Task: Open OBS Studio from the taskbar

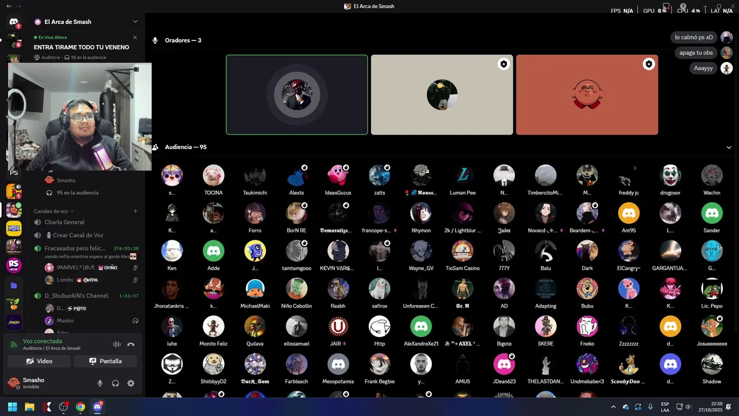Action: coord(64,407)
